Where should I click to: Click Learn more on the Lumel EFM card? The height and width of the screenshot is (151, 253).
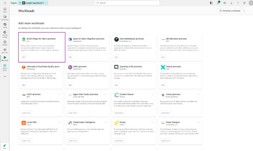[x=26, y=140]
